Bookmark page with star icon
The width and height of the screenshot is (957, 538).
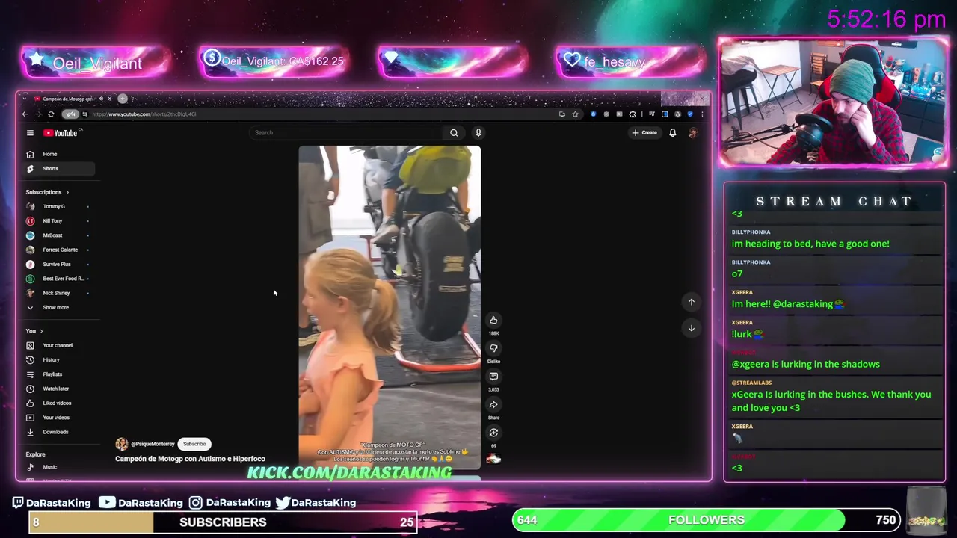[575, 114]
